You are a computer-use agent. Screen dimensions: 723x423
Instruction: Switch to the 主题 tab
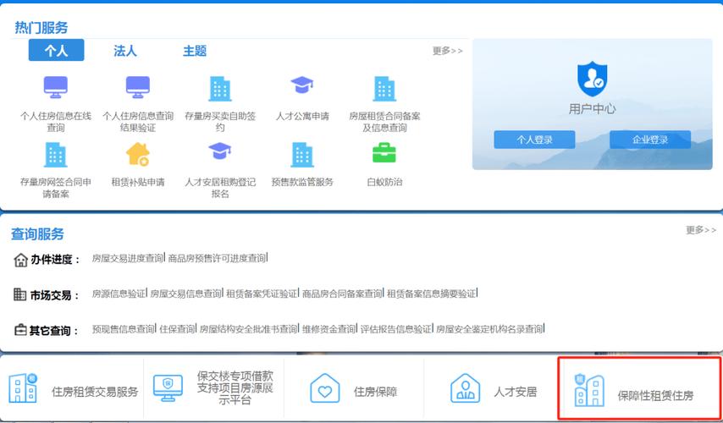[x=195, y=51]
